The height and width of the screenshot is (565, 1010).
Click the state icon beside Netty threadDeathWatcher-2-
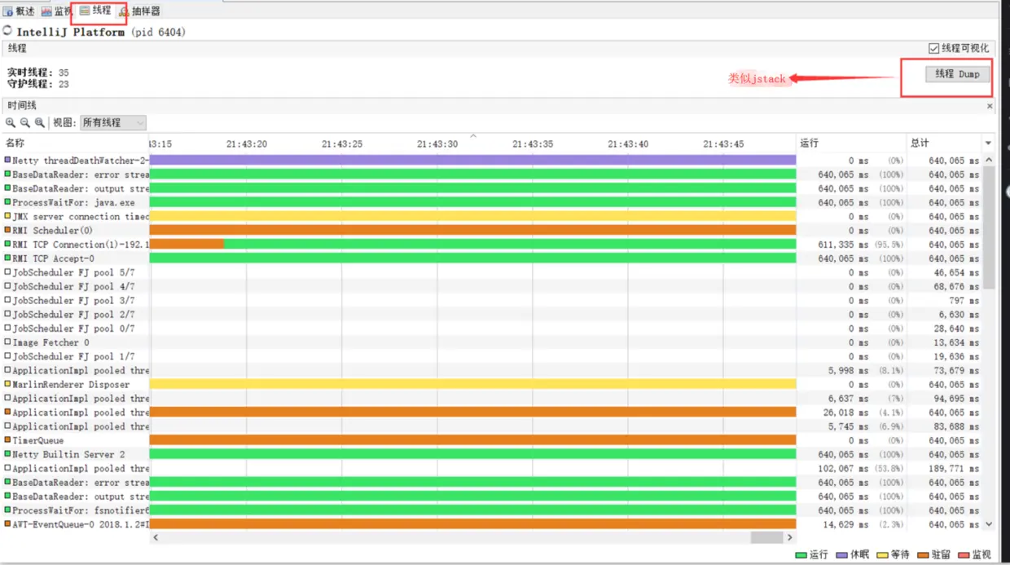pos(8,161)
